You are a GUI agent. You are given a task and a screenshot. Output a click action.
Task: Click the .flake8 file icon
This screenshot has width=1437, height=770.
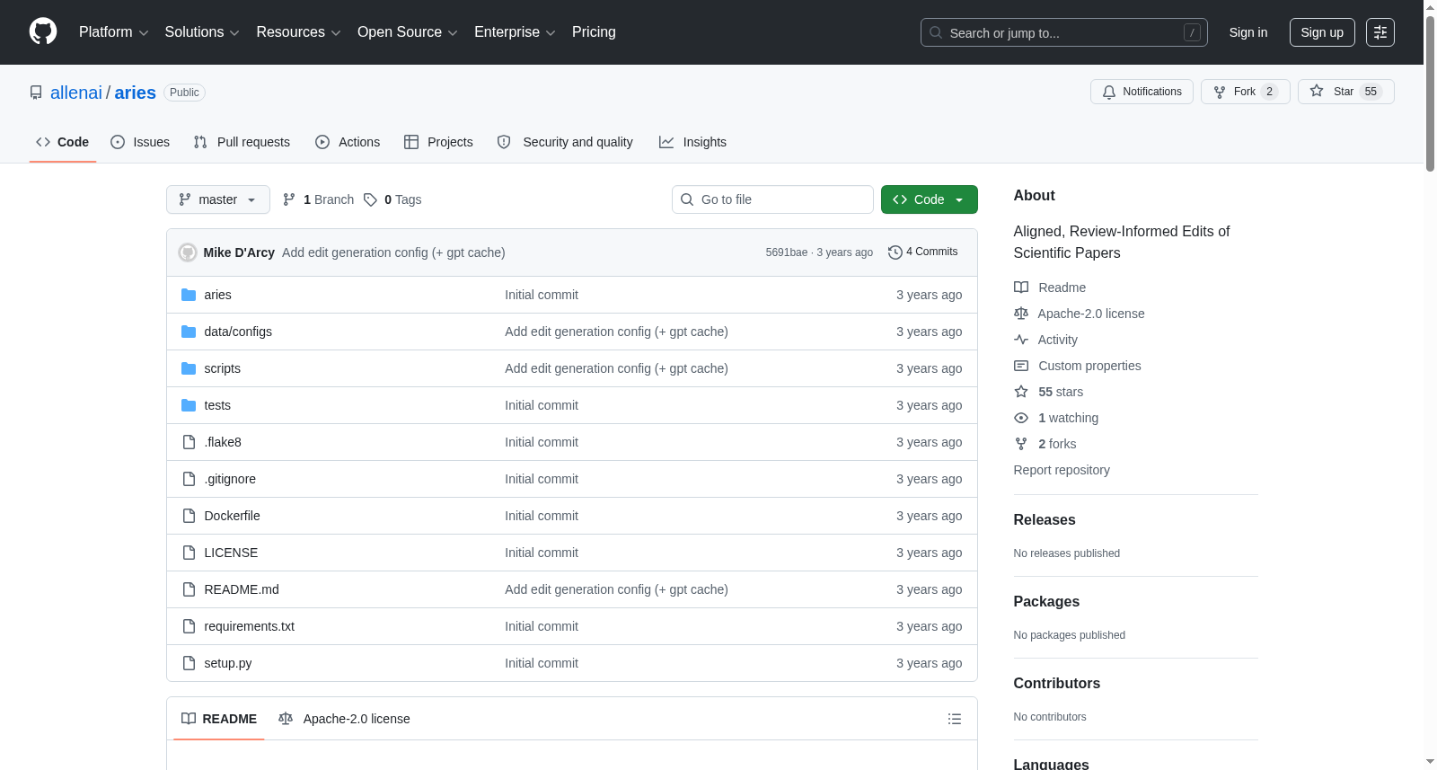pyautogui.click(x=189, y=442)
